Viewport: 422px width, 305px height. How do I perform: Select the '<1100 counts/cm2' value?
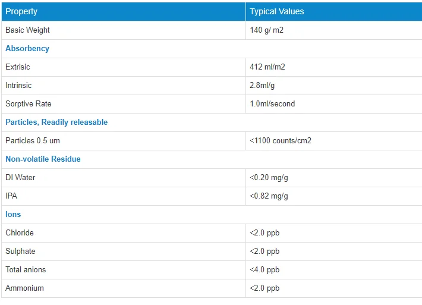click(x=281, y=140)
